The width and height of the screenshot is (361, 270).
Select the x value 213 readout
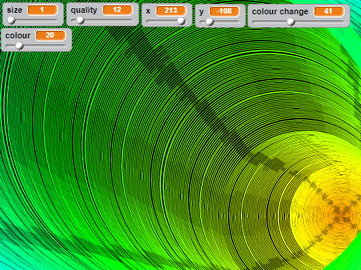point(171,10)
